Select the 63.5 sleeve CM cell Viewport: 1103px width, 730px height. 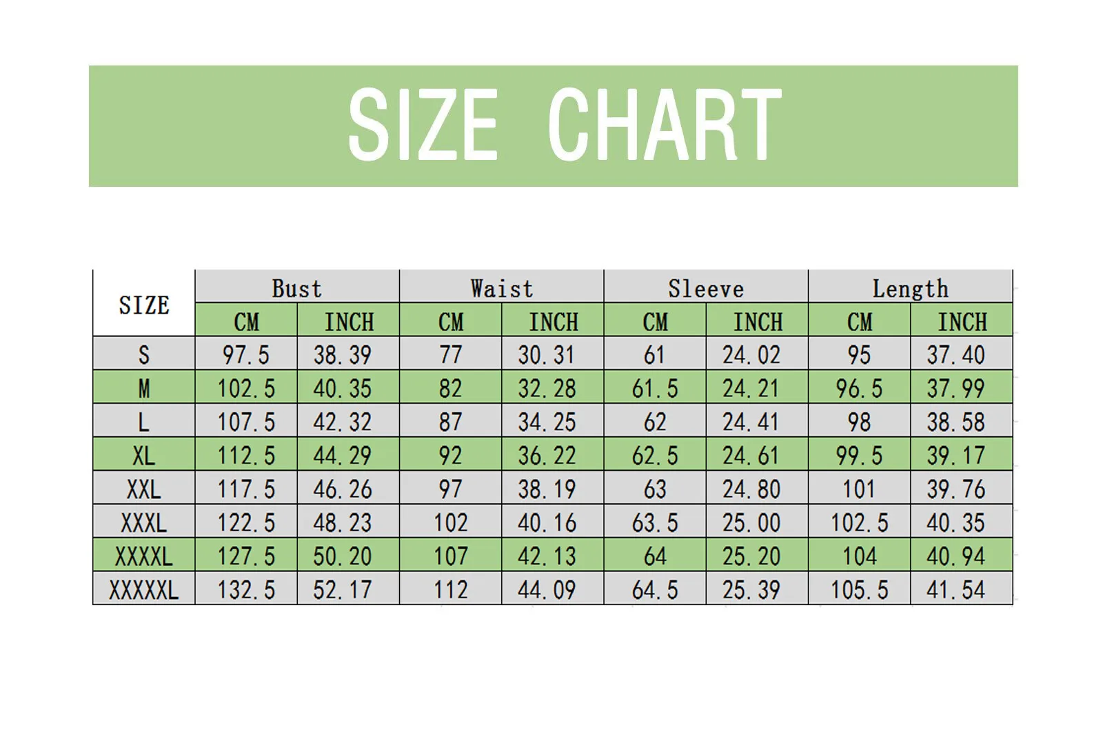pos(655,523)
